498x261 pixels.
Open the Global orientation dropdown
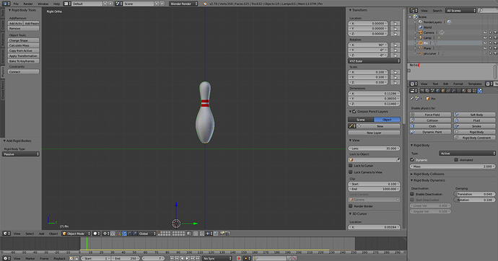tap(147, 234)
